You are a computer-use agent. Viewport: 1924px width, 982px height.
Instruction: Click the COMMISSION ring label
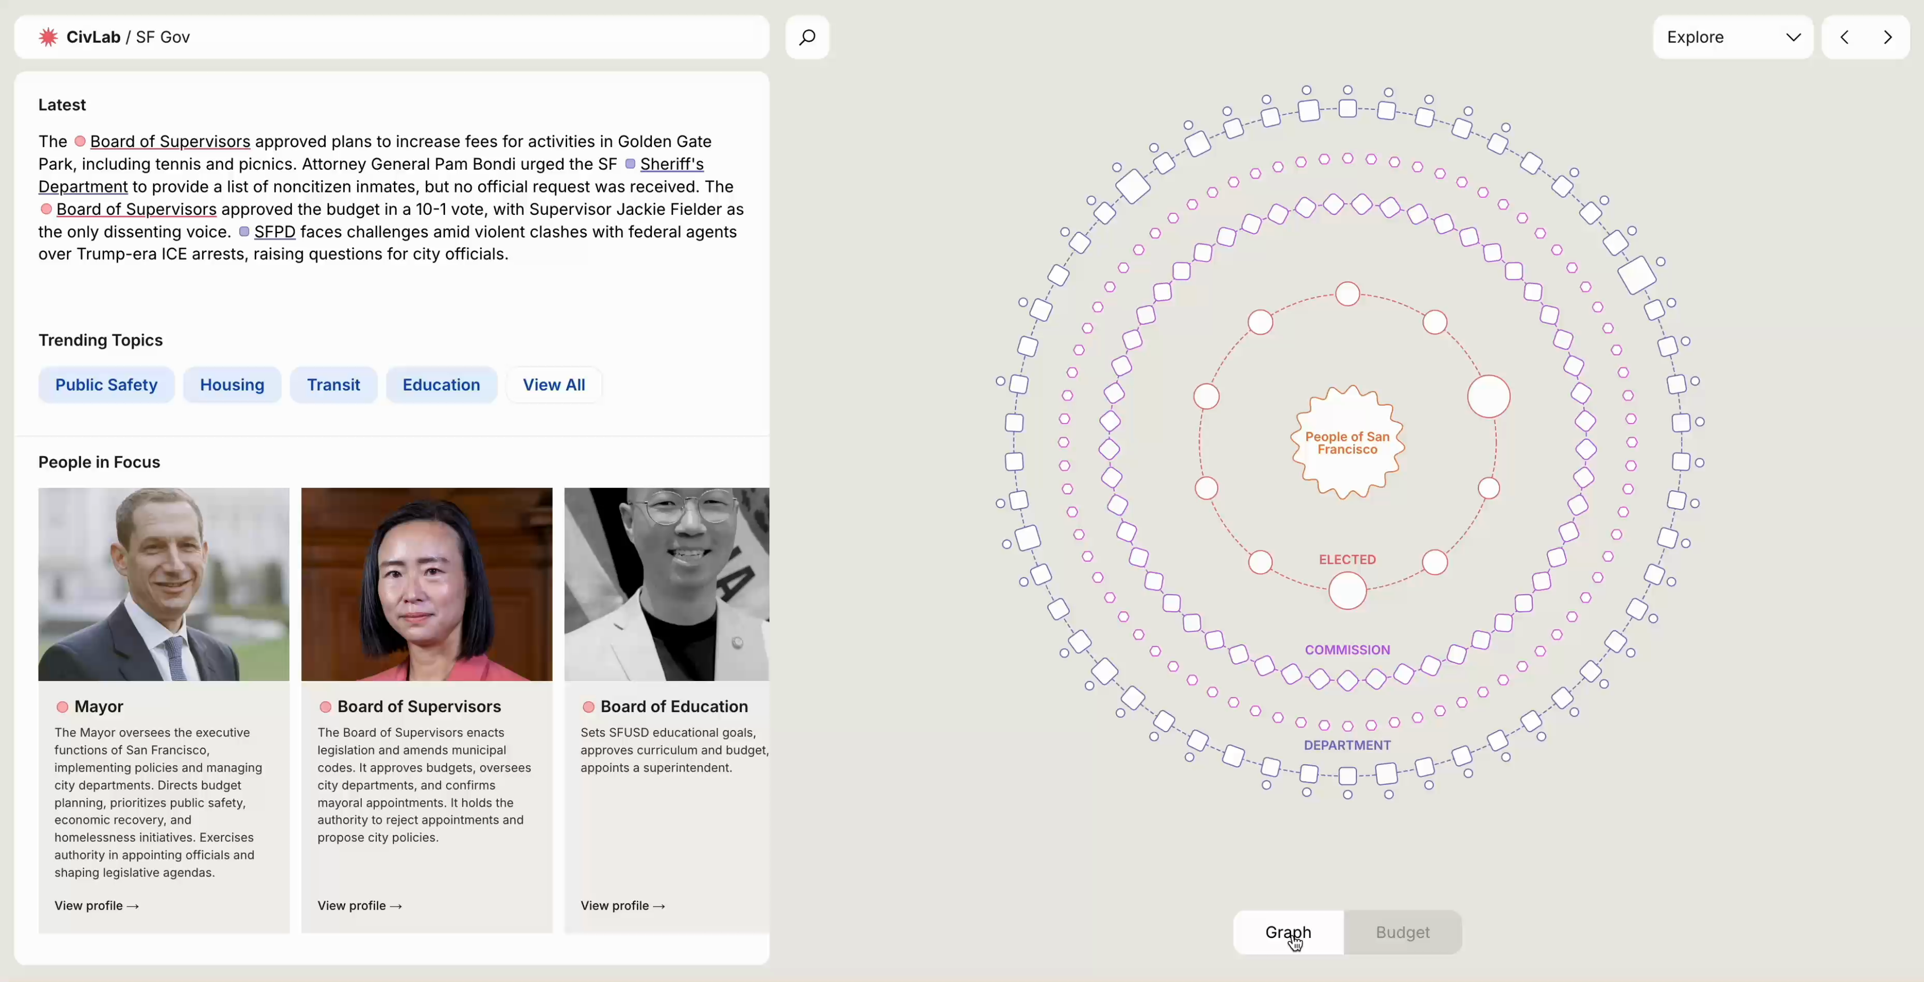[1347, 650]
